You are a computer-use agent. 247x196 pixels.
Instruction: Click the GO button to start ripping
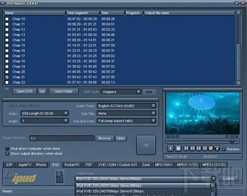tap(146, 145)
